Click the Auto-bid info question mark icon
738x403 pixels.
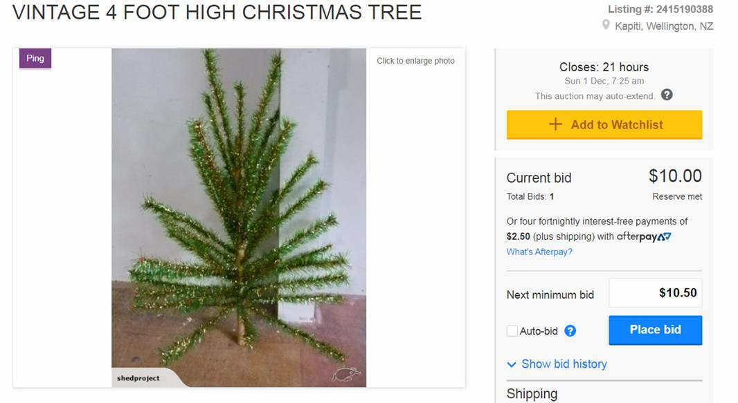570,330
